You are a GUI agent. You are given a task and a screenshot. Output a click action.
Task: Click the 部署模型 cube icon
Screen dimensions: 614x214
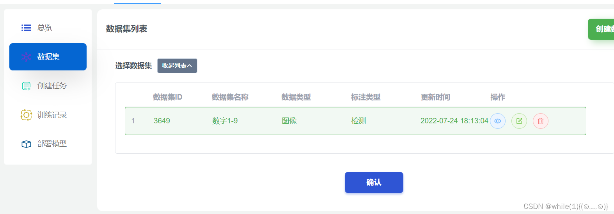pyautogui.click(x=26, y=144)
